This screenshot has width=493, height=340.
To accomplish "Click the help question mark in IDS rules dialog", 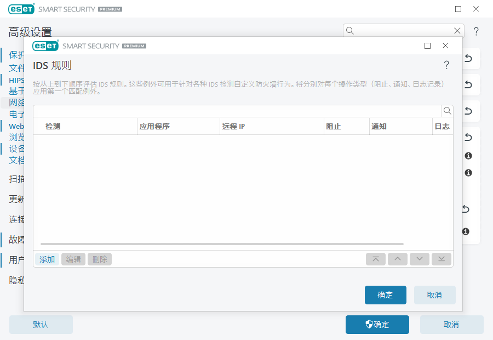I will coord(446,65).
